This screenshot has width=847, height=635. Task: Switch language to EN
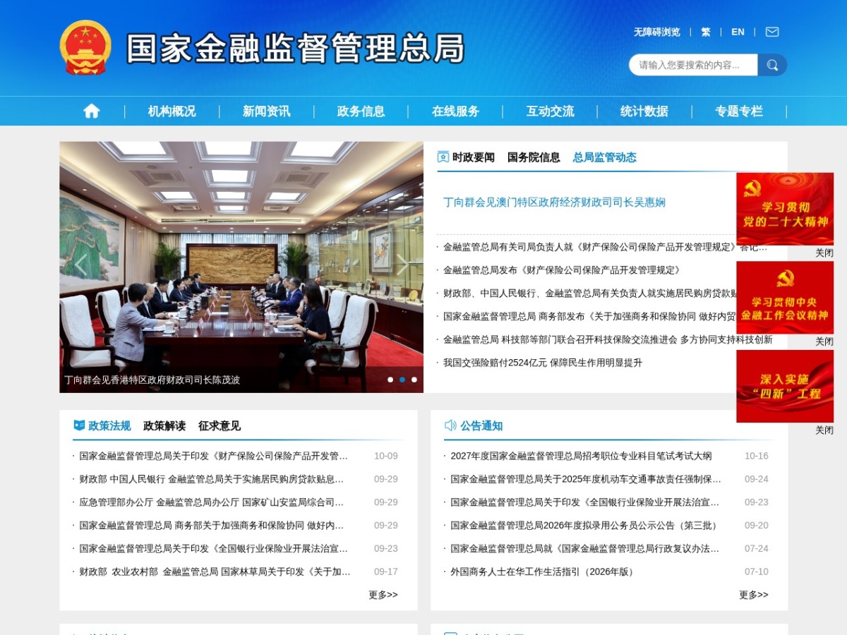click(738, 32)
